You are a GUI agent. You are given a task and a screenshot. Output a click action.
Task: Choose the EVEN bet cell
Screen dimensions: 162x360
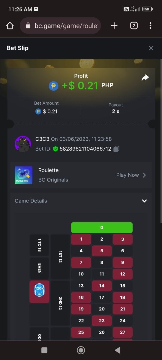coord(39,268)
